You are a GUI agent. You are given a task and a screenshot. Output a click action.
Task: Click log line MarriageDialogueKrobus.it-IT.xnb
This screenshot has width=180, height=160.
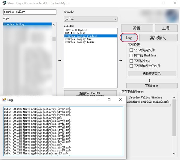[x=37, y=130]
